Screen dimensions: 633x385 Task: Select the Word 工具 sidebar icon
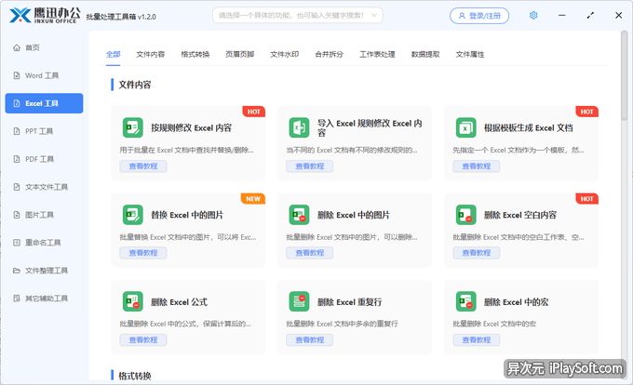click(17, 75)
